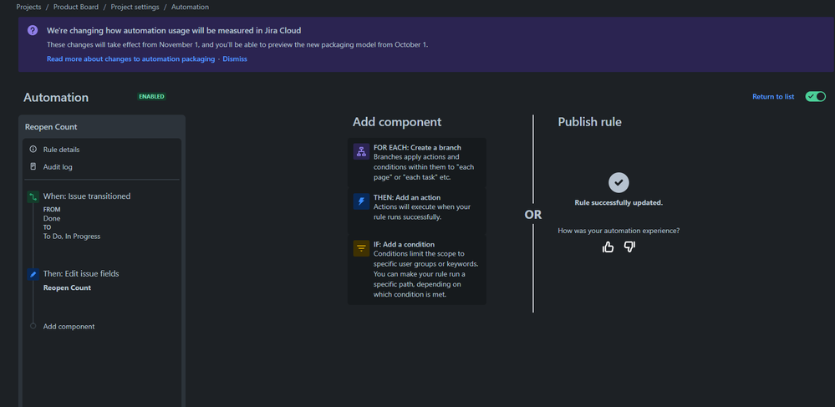Go to Product Board breadcrumb
The width and height of the screenshot is (835, 407).
[75, 7]
